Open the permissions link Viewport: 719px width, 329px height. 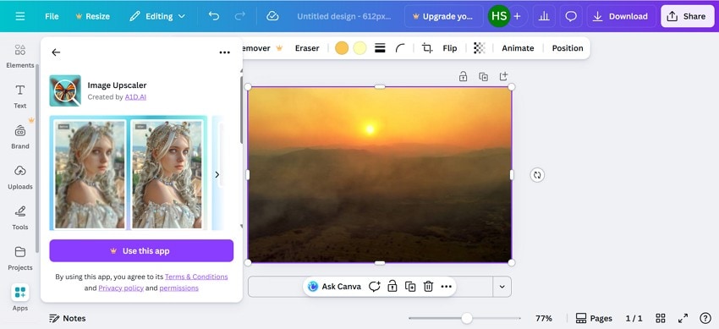(x=178, y=288)
